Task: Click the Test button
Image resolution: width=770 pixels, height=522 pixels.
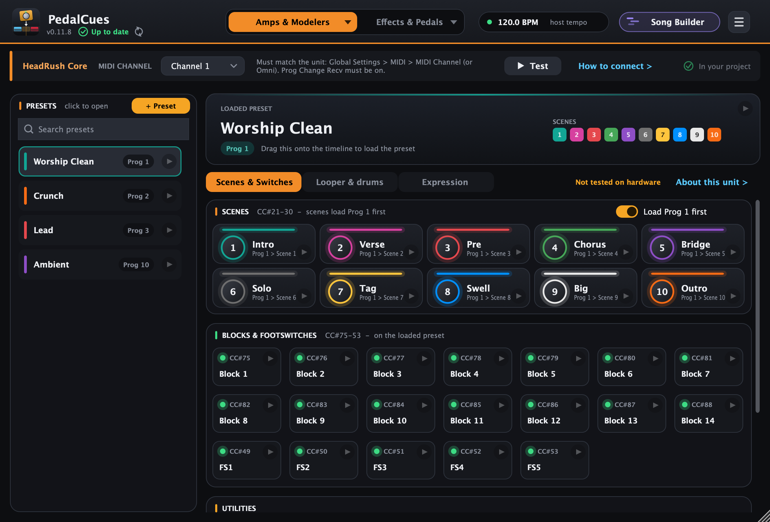Action: [x=532, y=66]
